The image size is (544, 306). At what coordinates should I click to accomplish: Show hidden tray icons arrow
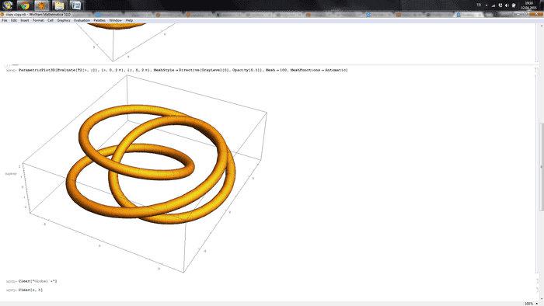[486, 5]
